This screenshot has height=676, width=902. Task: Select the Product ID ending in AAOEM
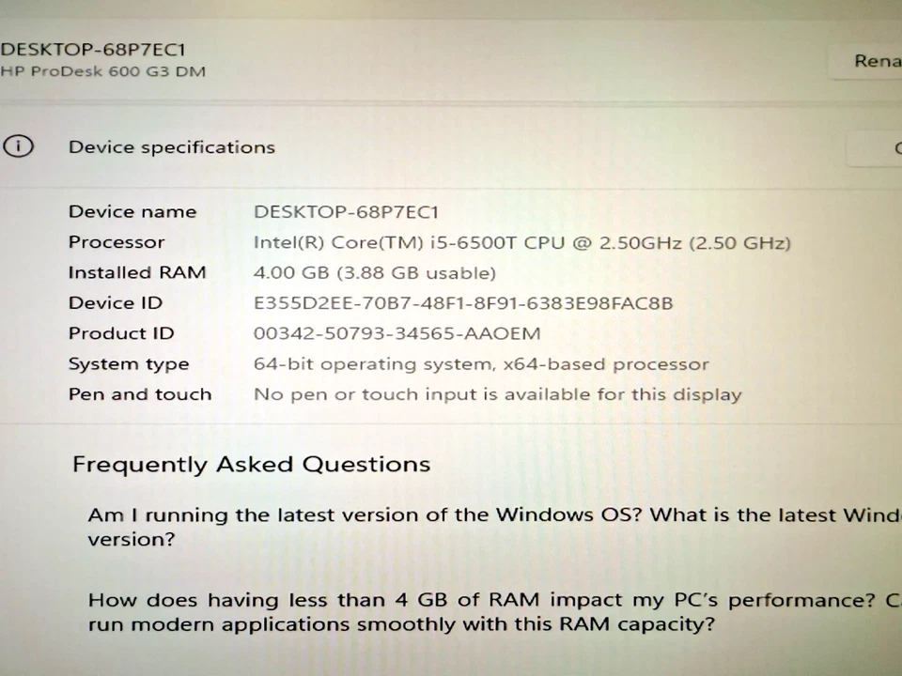[x=397, y=332]
